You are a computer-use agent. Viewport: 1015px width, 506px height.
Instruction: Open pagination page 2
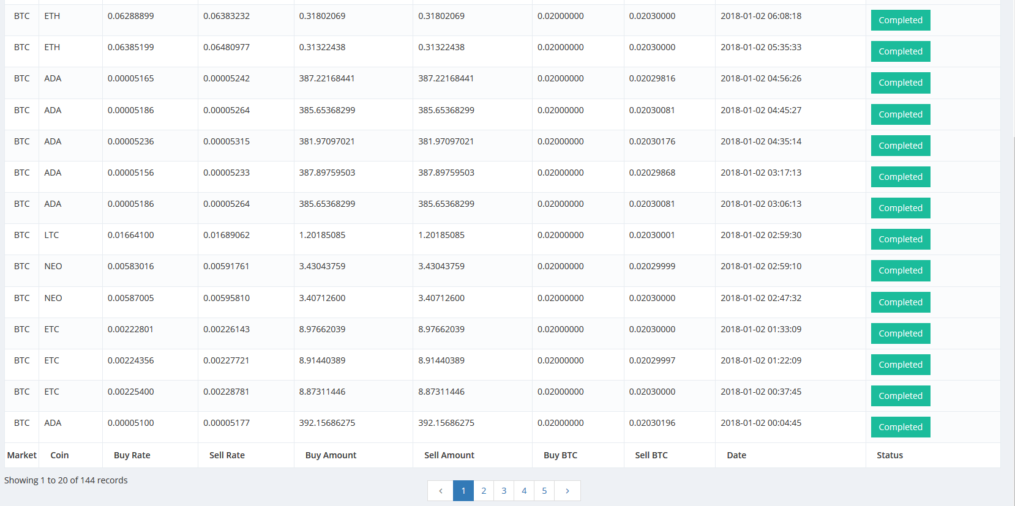click(x=484, y=491)
